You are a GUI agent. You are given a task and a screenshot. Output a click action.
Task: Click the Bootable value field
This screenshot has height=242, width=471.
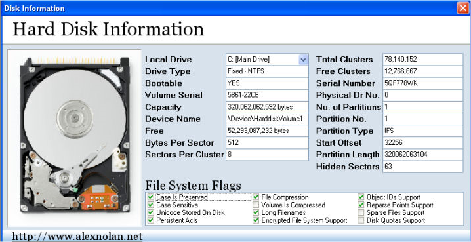point(267,83)
